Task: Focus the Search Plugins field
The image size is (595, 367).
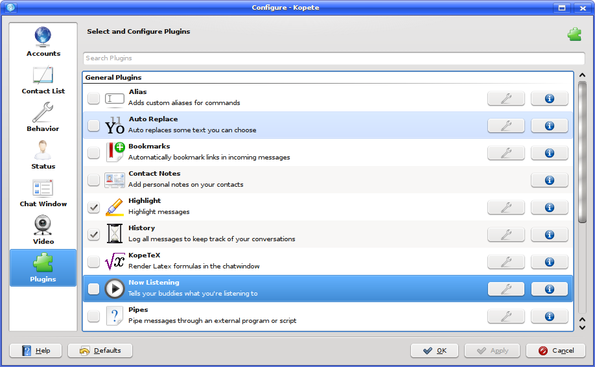Action: click(334, 58)
